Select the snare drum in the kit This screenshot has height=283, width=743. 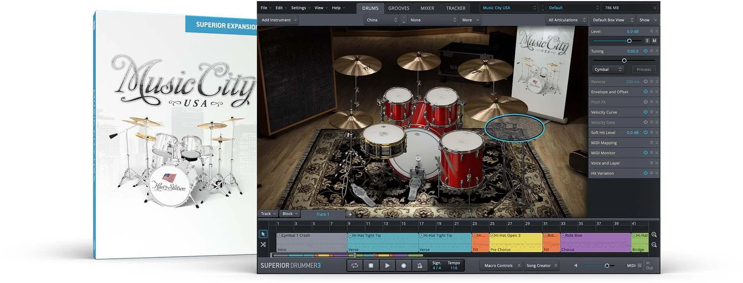(x=383, y=140)
